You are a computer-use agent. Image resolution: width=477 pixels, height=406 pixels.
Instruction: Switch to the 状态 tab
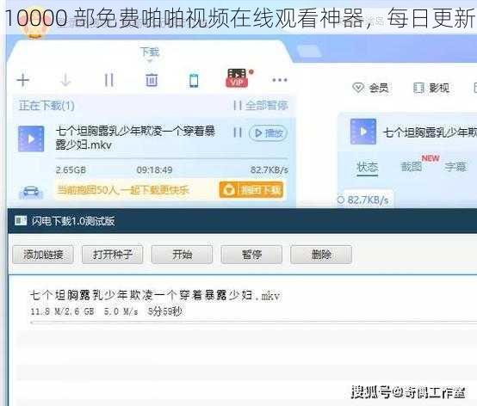(x=368, y=167)
